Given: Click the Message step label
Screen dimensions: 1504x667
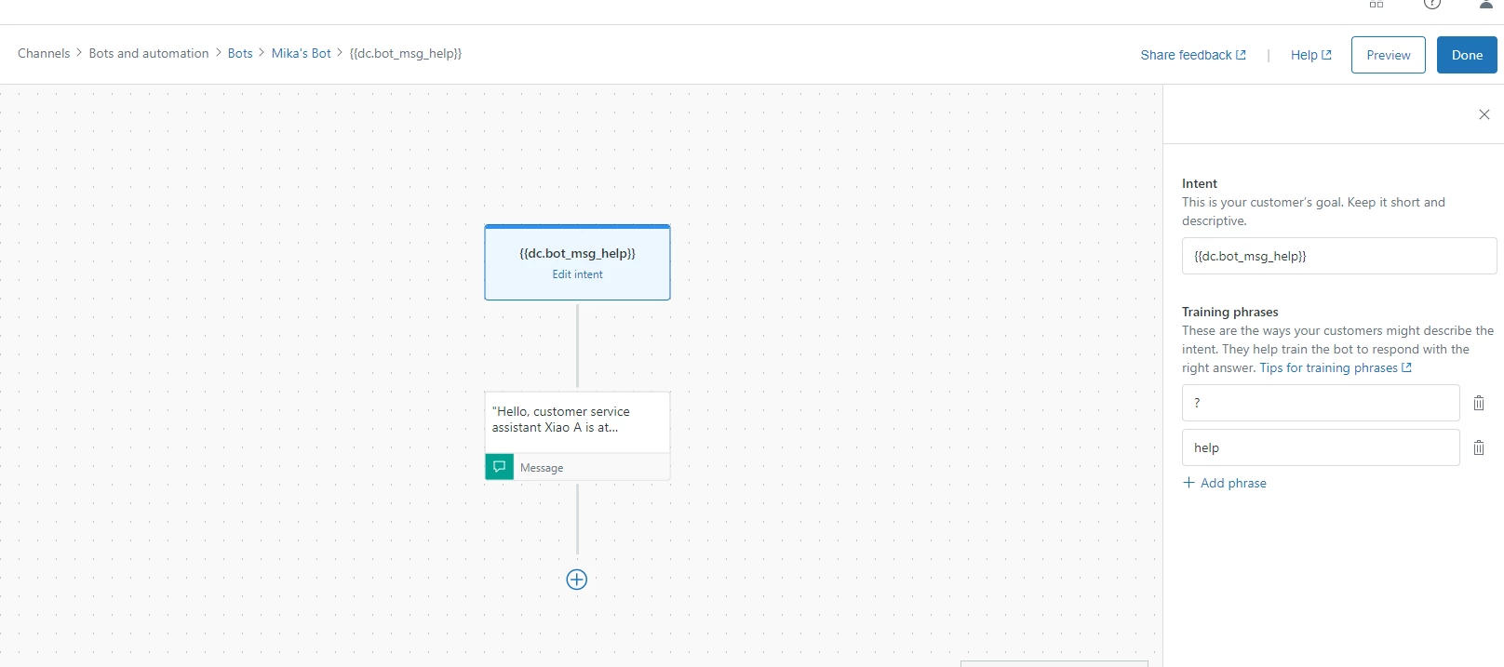Looking at the screenshot, I should [542, 468].
